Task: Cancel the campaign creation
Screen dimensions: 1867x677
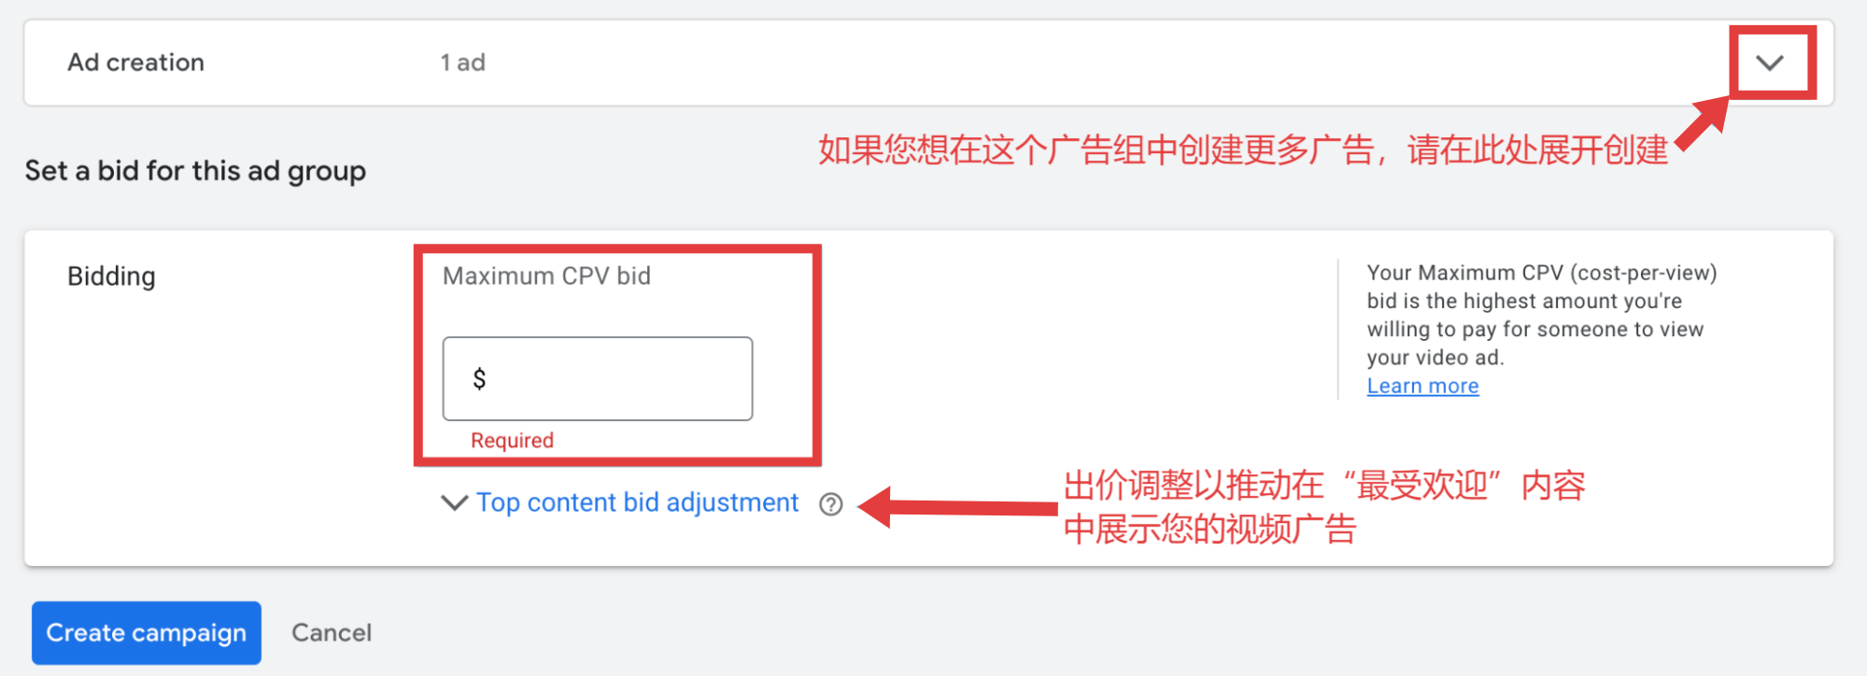Action: click(x=332, y=632)
